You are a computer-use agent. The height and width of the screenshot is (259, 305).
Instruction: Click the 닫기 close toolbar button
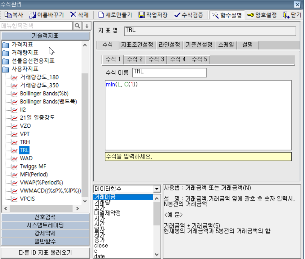point(292,15)
